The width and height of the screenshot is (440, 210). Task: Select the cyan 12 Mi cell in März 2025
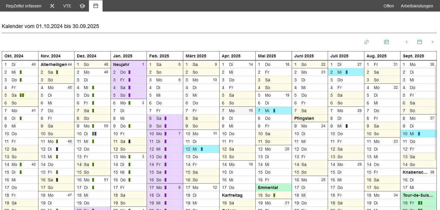pyautogui.click(x=201, y=149)
